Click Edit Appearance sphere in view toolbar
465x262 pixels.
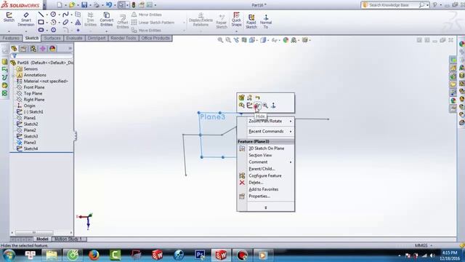tap(286, 40)
